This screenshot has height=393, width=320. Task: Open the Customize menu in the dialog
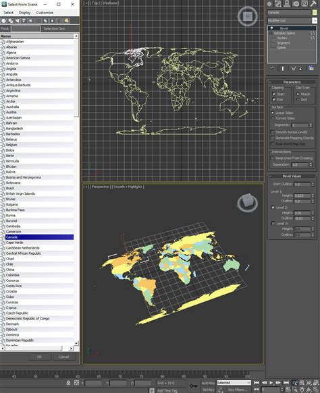[45, 13]
